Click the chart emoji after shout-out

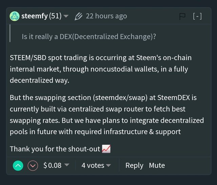click(106, 148)
